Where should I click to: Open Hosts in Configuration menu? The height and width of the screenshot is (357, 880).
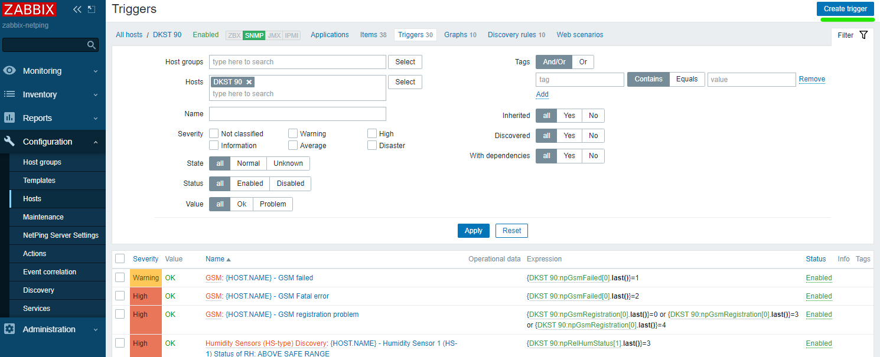point(58,199)
